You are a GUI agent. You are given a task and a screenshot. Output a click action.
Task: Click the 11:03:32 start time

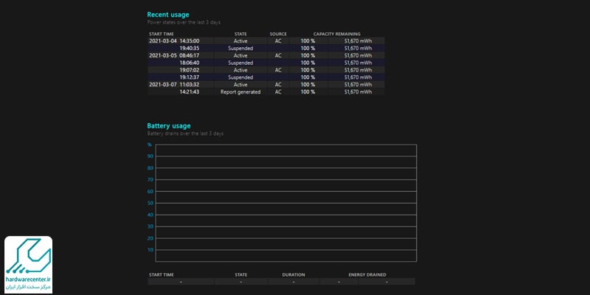[x=190, y=85]
